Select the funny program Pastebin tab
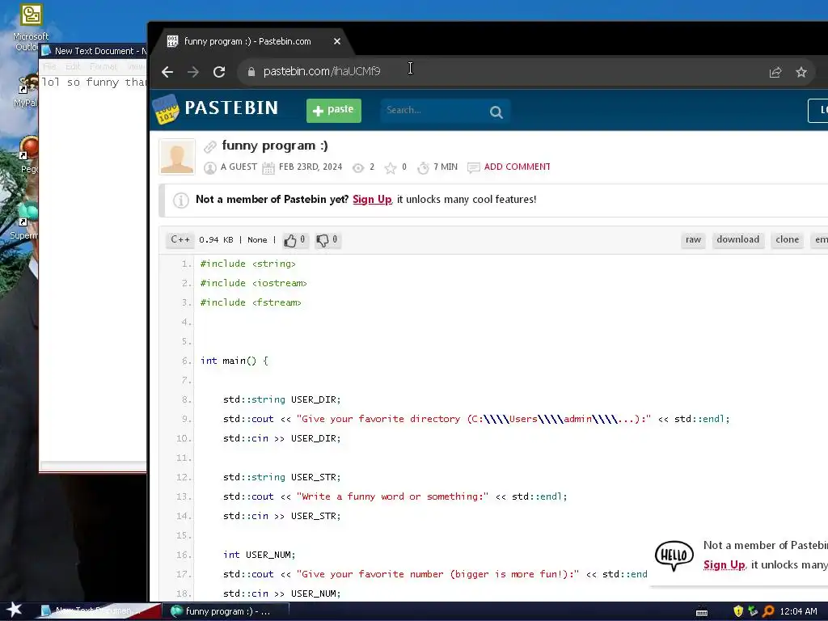 247,41
